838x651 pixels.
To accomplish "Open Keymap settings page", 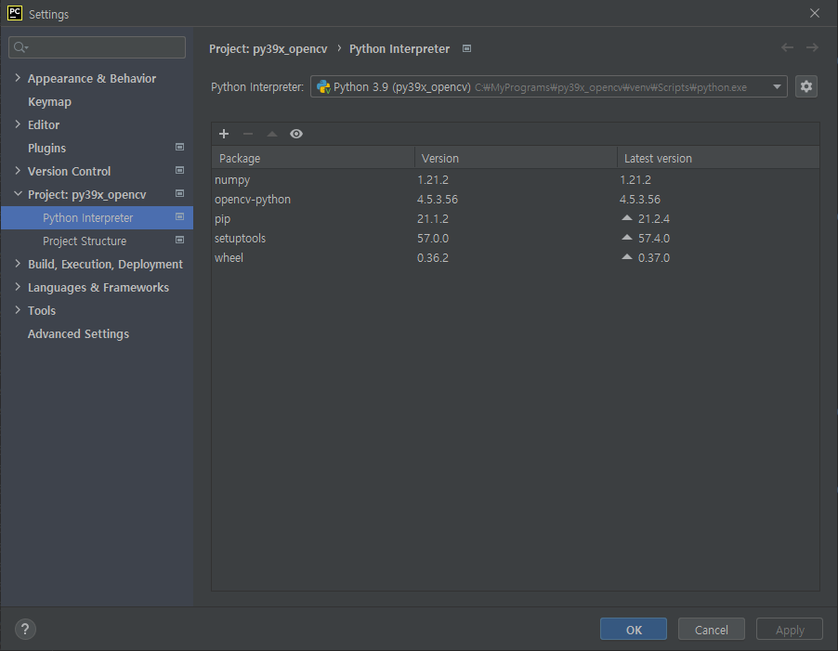I will coord(49,102).
